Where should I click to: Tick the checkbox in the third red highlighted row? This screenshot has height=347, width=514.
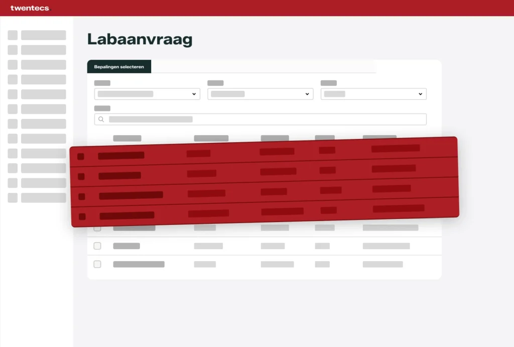tap(82, 197)
